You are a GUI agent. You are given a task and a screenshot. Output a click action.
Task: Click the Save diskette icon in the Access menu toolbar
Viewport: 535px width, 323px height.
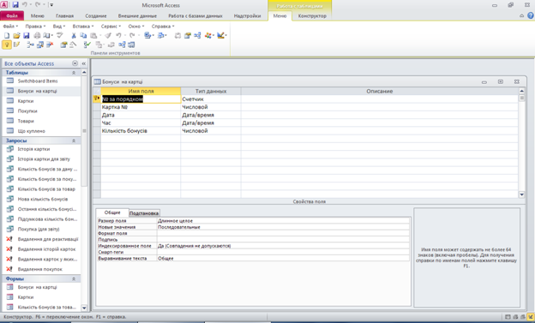coord(27,35)
